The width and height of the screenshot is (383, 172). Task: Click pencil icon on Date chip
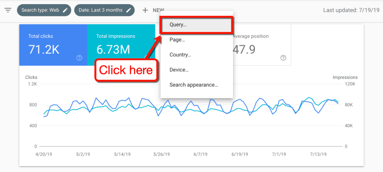(x=128, y=10)
